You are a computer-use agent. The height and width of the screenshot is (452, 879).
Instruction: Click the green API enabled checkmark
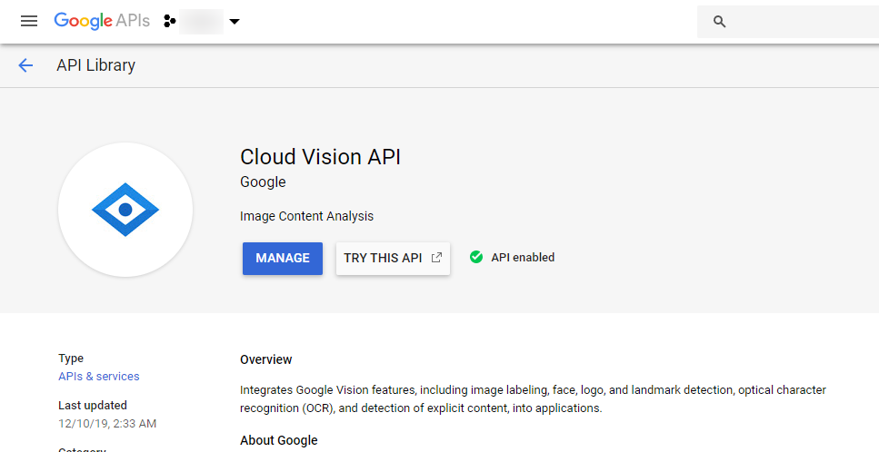[x=475, y=257]
